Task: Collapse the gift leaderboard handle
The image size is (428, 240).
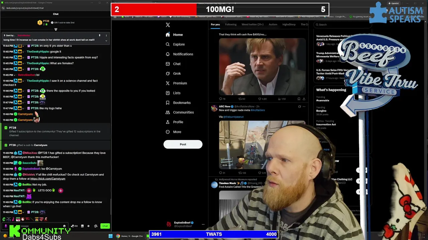Action: [56, 29]
